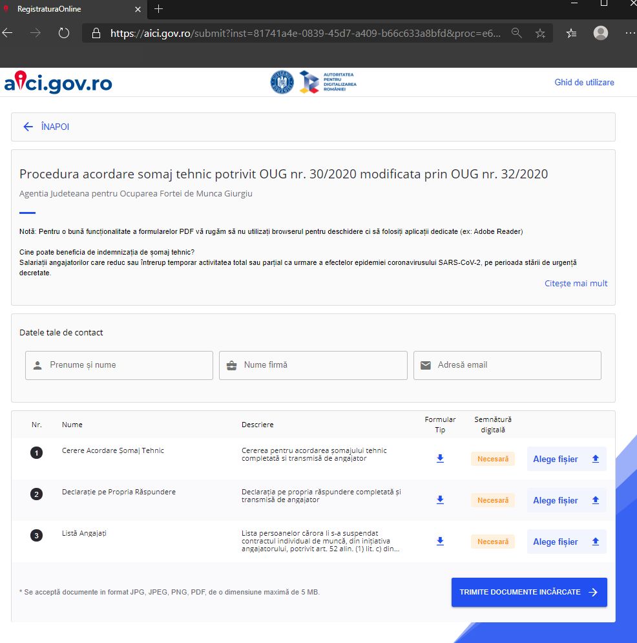The width and height of the screenshot is (637, 643).
Task: Choose file for Listă Angajați
Action: [x=567, y=542]
